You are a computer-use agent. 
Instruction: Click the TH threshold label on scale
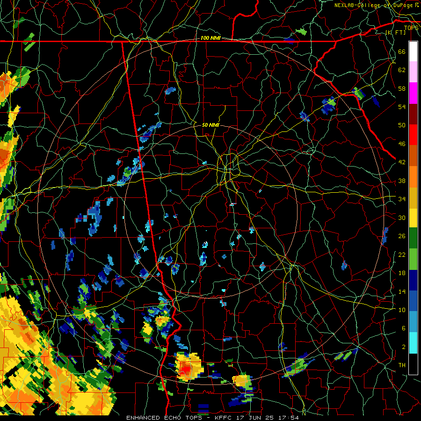pyautogui.click(x=402, y=365)
